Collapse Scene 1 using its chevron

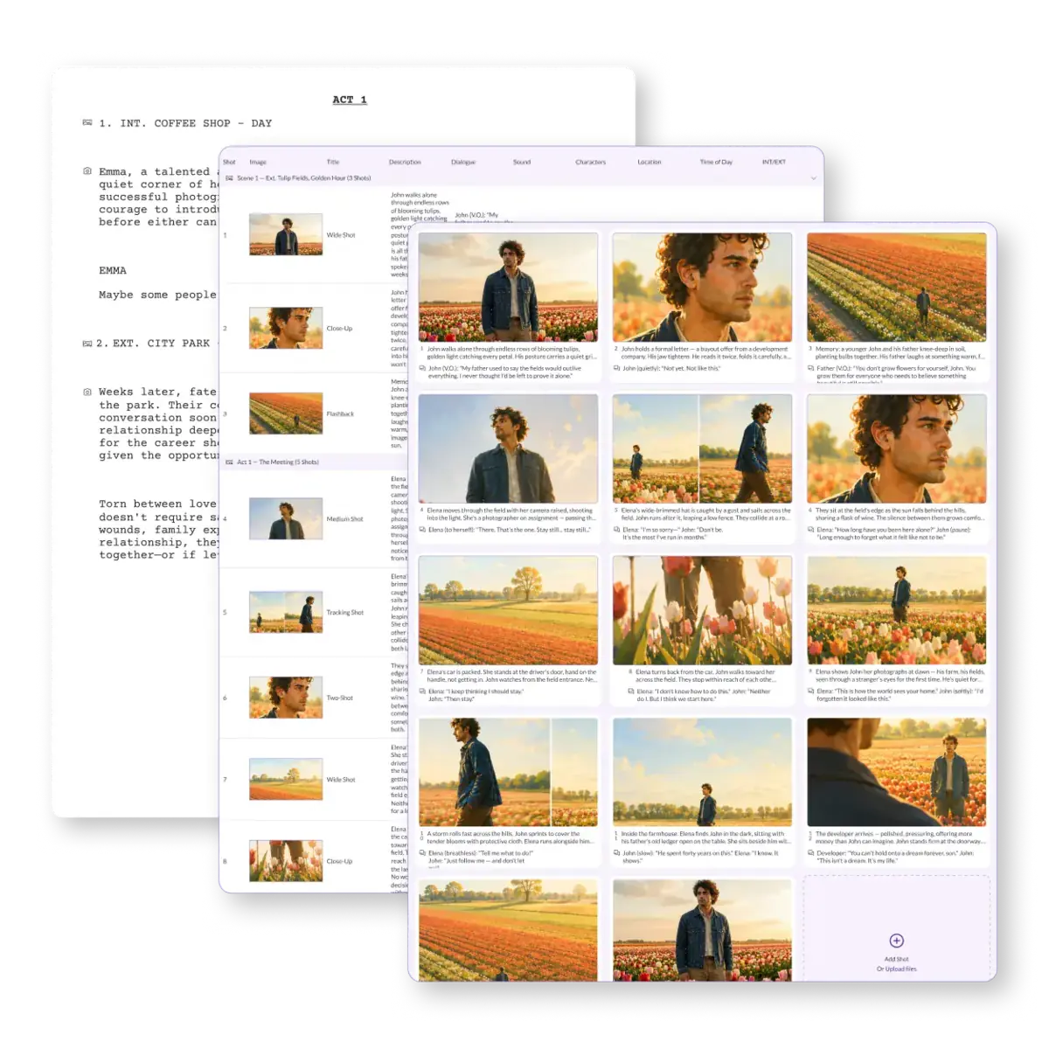click(814, 178)
